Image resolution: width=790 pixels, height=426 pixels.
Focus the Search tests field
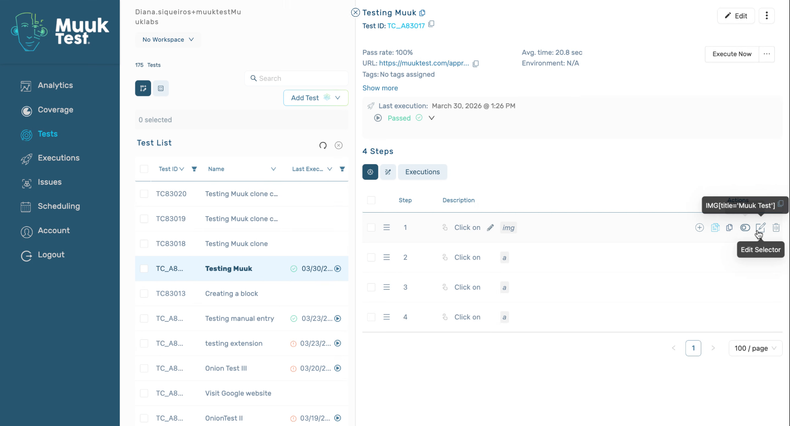point(296,79)
